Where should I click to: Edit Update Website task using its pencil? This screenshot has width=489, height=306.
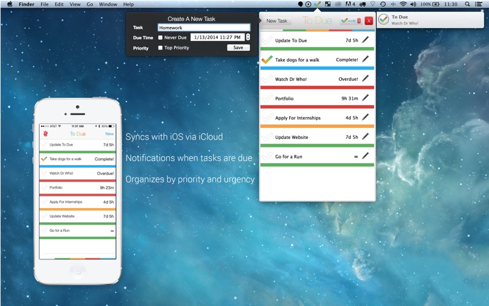[365, 136]
